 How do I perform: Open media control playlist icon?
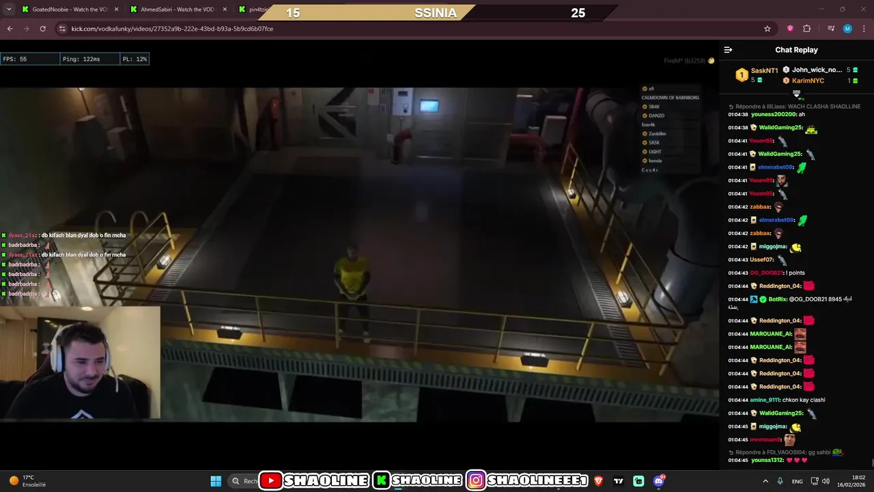click(831, 29)
